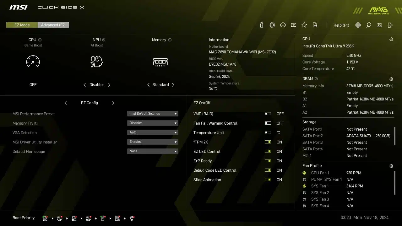Click the SYS Fan 1 fan icon

[304, 186]
